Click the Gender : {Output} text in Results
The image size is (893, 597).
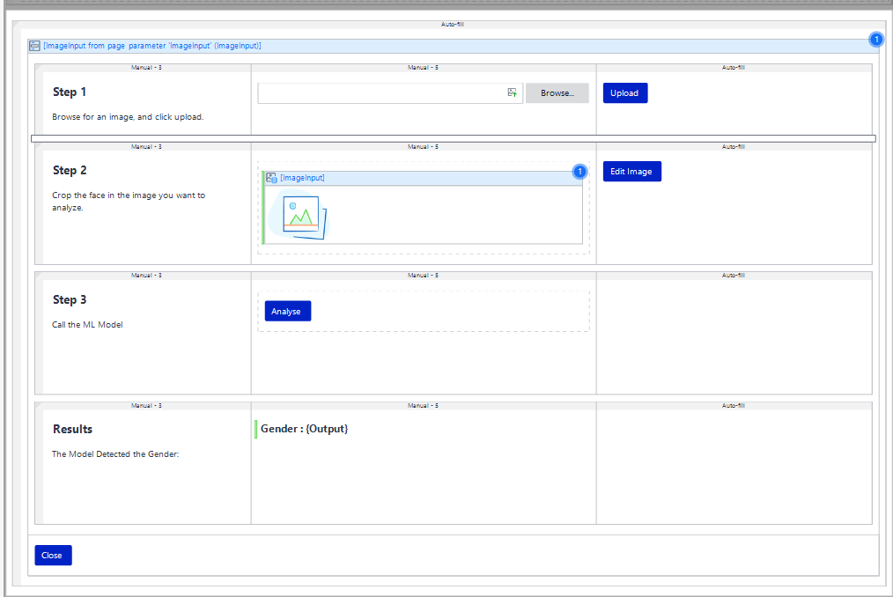pyautogui.click(x=303, y=429)
